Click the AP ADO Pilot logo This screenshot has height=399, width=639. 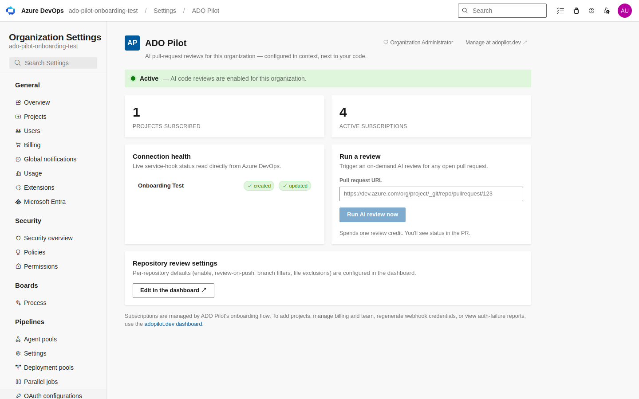point(132,43)
